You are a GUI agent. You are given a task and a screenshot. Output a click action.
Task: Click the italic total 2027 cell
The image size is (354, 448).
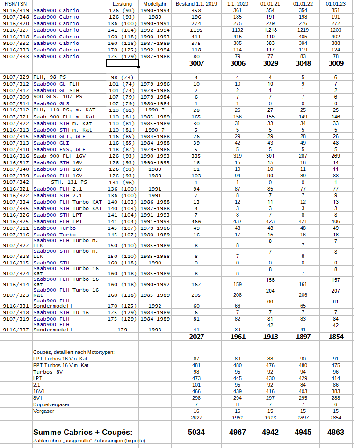pyautogui.click(x=196, y=418)
